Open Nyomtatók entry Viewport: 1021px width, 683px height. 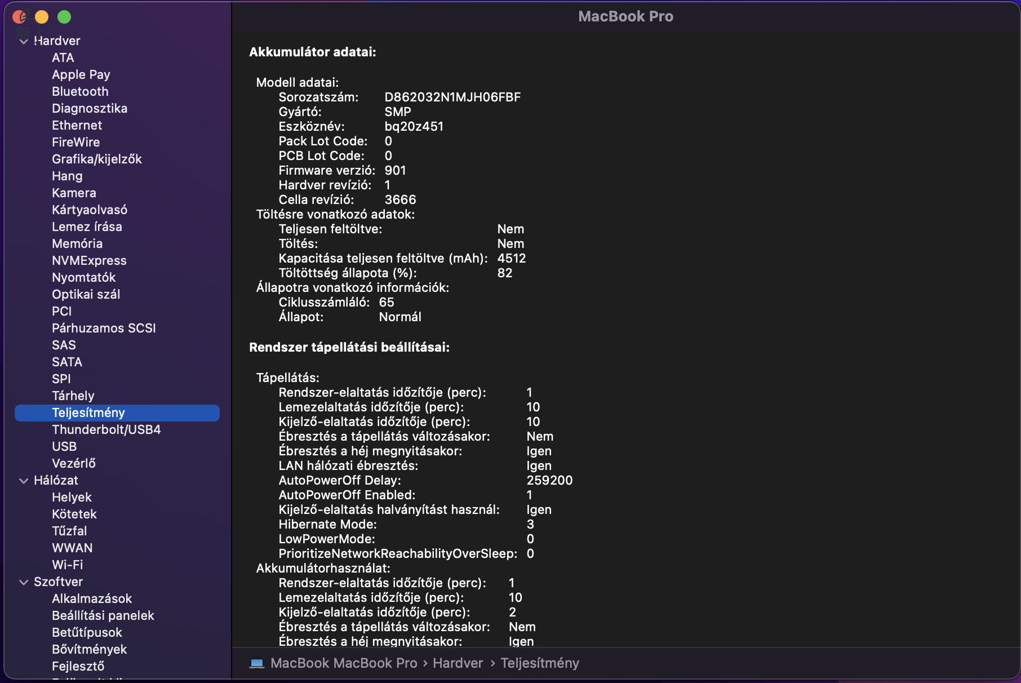(84, 277)
